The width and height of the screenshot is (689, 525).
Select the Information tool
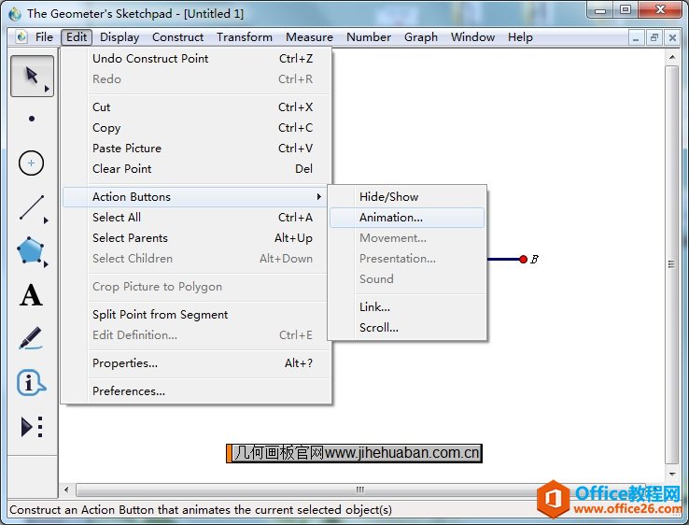pyautogui.click(x=31, y=382)
